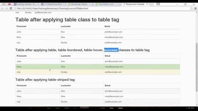Image resolution: width=198 pixels, height=111 pixels.
Task: Click the scrollbar down arrow
Action: pyautogui.click(x=196, y=105)
